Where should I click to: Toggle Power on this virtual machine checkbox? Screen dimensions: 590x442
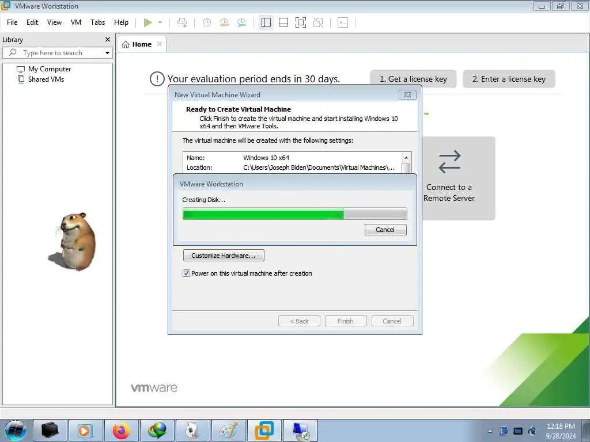186,273
